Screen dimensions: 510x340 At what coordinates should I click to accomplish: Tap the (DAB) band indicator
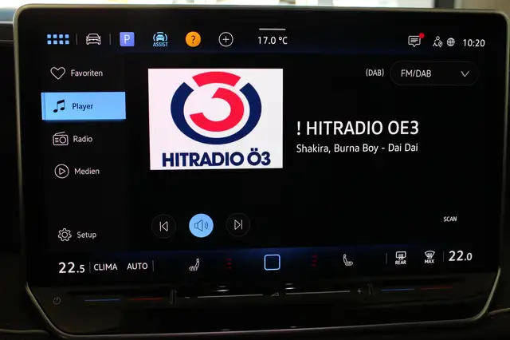tap(375, 73)
